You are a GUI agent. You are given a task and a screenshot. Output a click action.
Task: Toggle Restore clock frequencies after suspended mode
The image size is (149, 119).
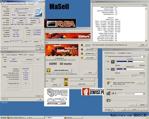click(x=112, y=100)
